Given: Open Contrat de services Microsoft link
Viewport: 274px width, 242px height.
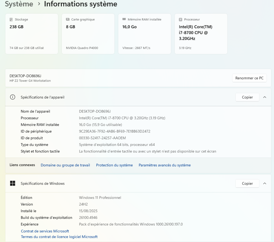Looking at the screenshot, I should pyautogui.click(x=45, y=231).
